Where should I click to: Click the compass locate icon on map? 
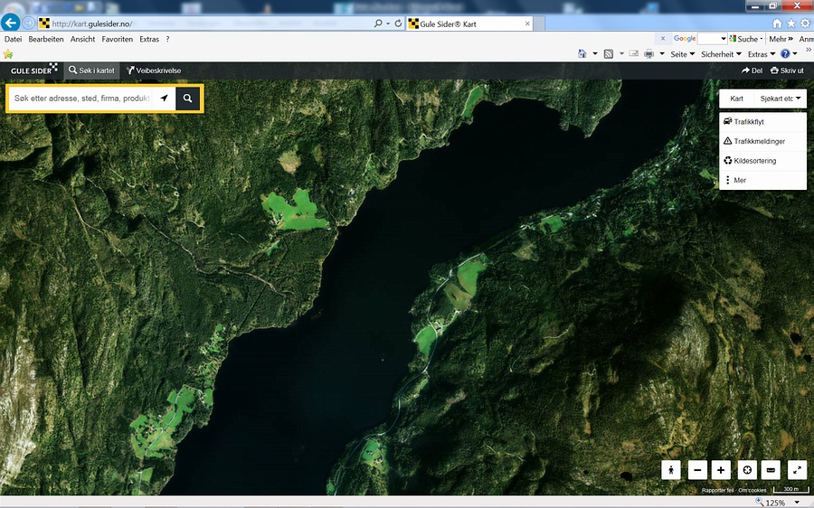tap(746, 470)
